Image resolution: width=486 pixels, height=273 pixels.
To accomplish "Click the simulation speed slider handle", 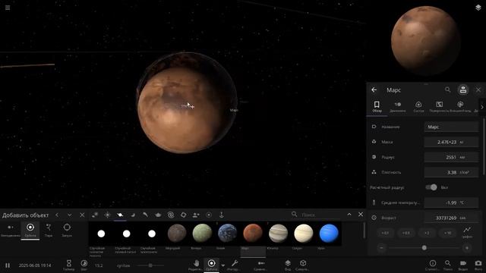I will point(150,265).
